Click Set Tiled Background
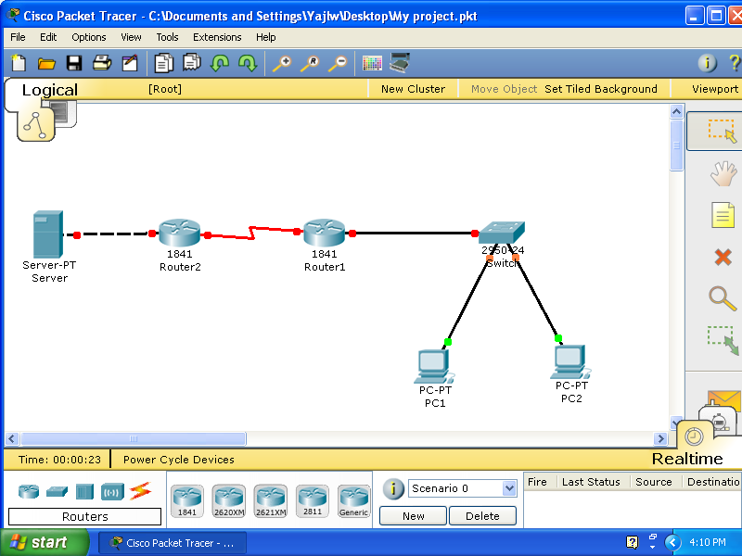The image size is (742, 556). tap(600, 89)
